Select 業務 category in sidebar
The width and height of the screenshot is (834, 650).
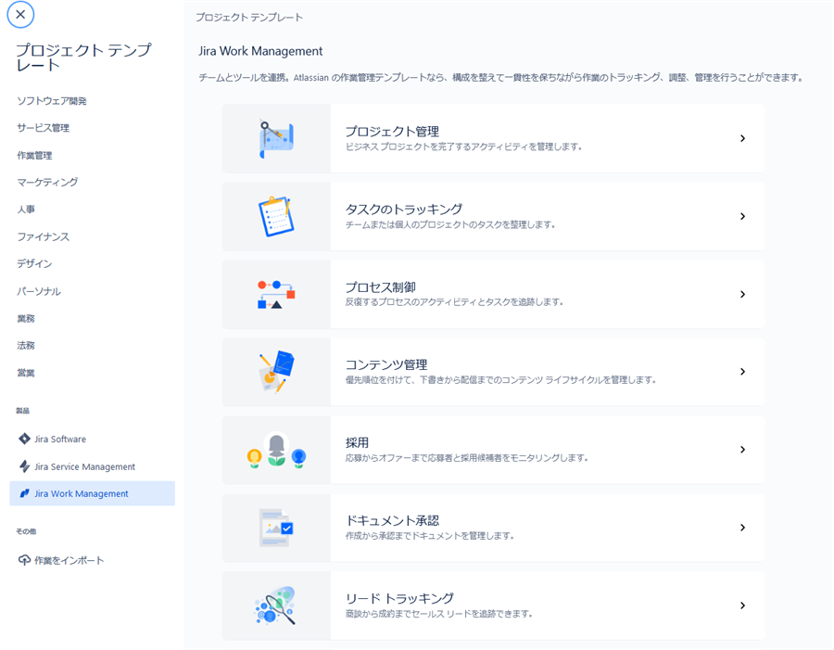pyautogui.click(x=26, y=318)
